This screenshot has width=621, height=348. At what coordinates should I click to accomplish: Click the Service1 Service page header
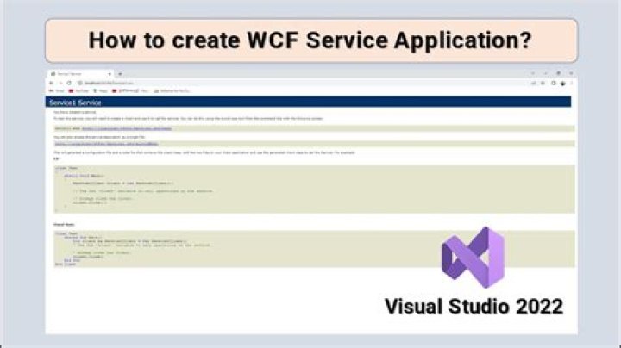[309, 102]
